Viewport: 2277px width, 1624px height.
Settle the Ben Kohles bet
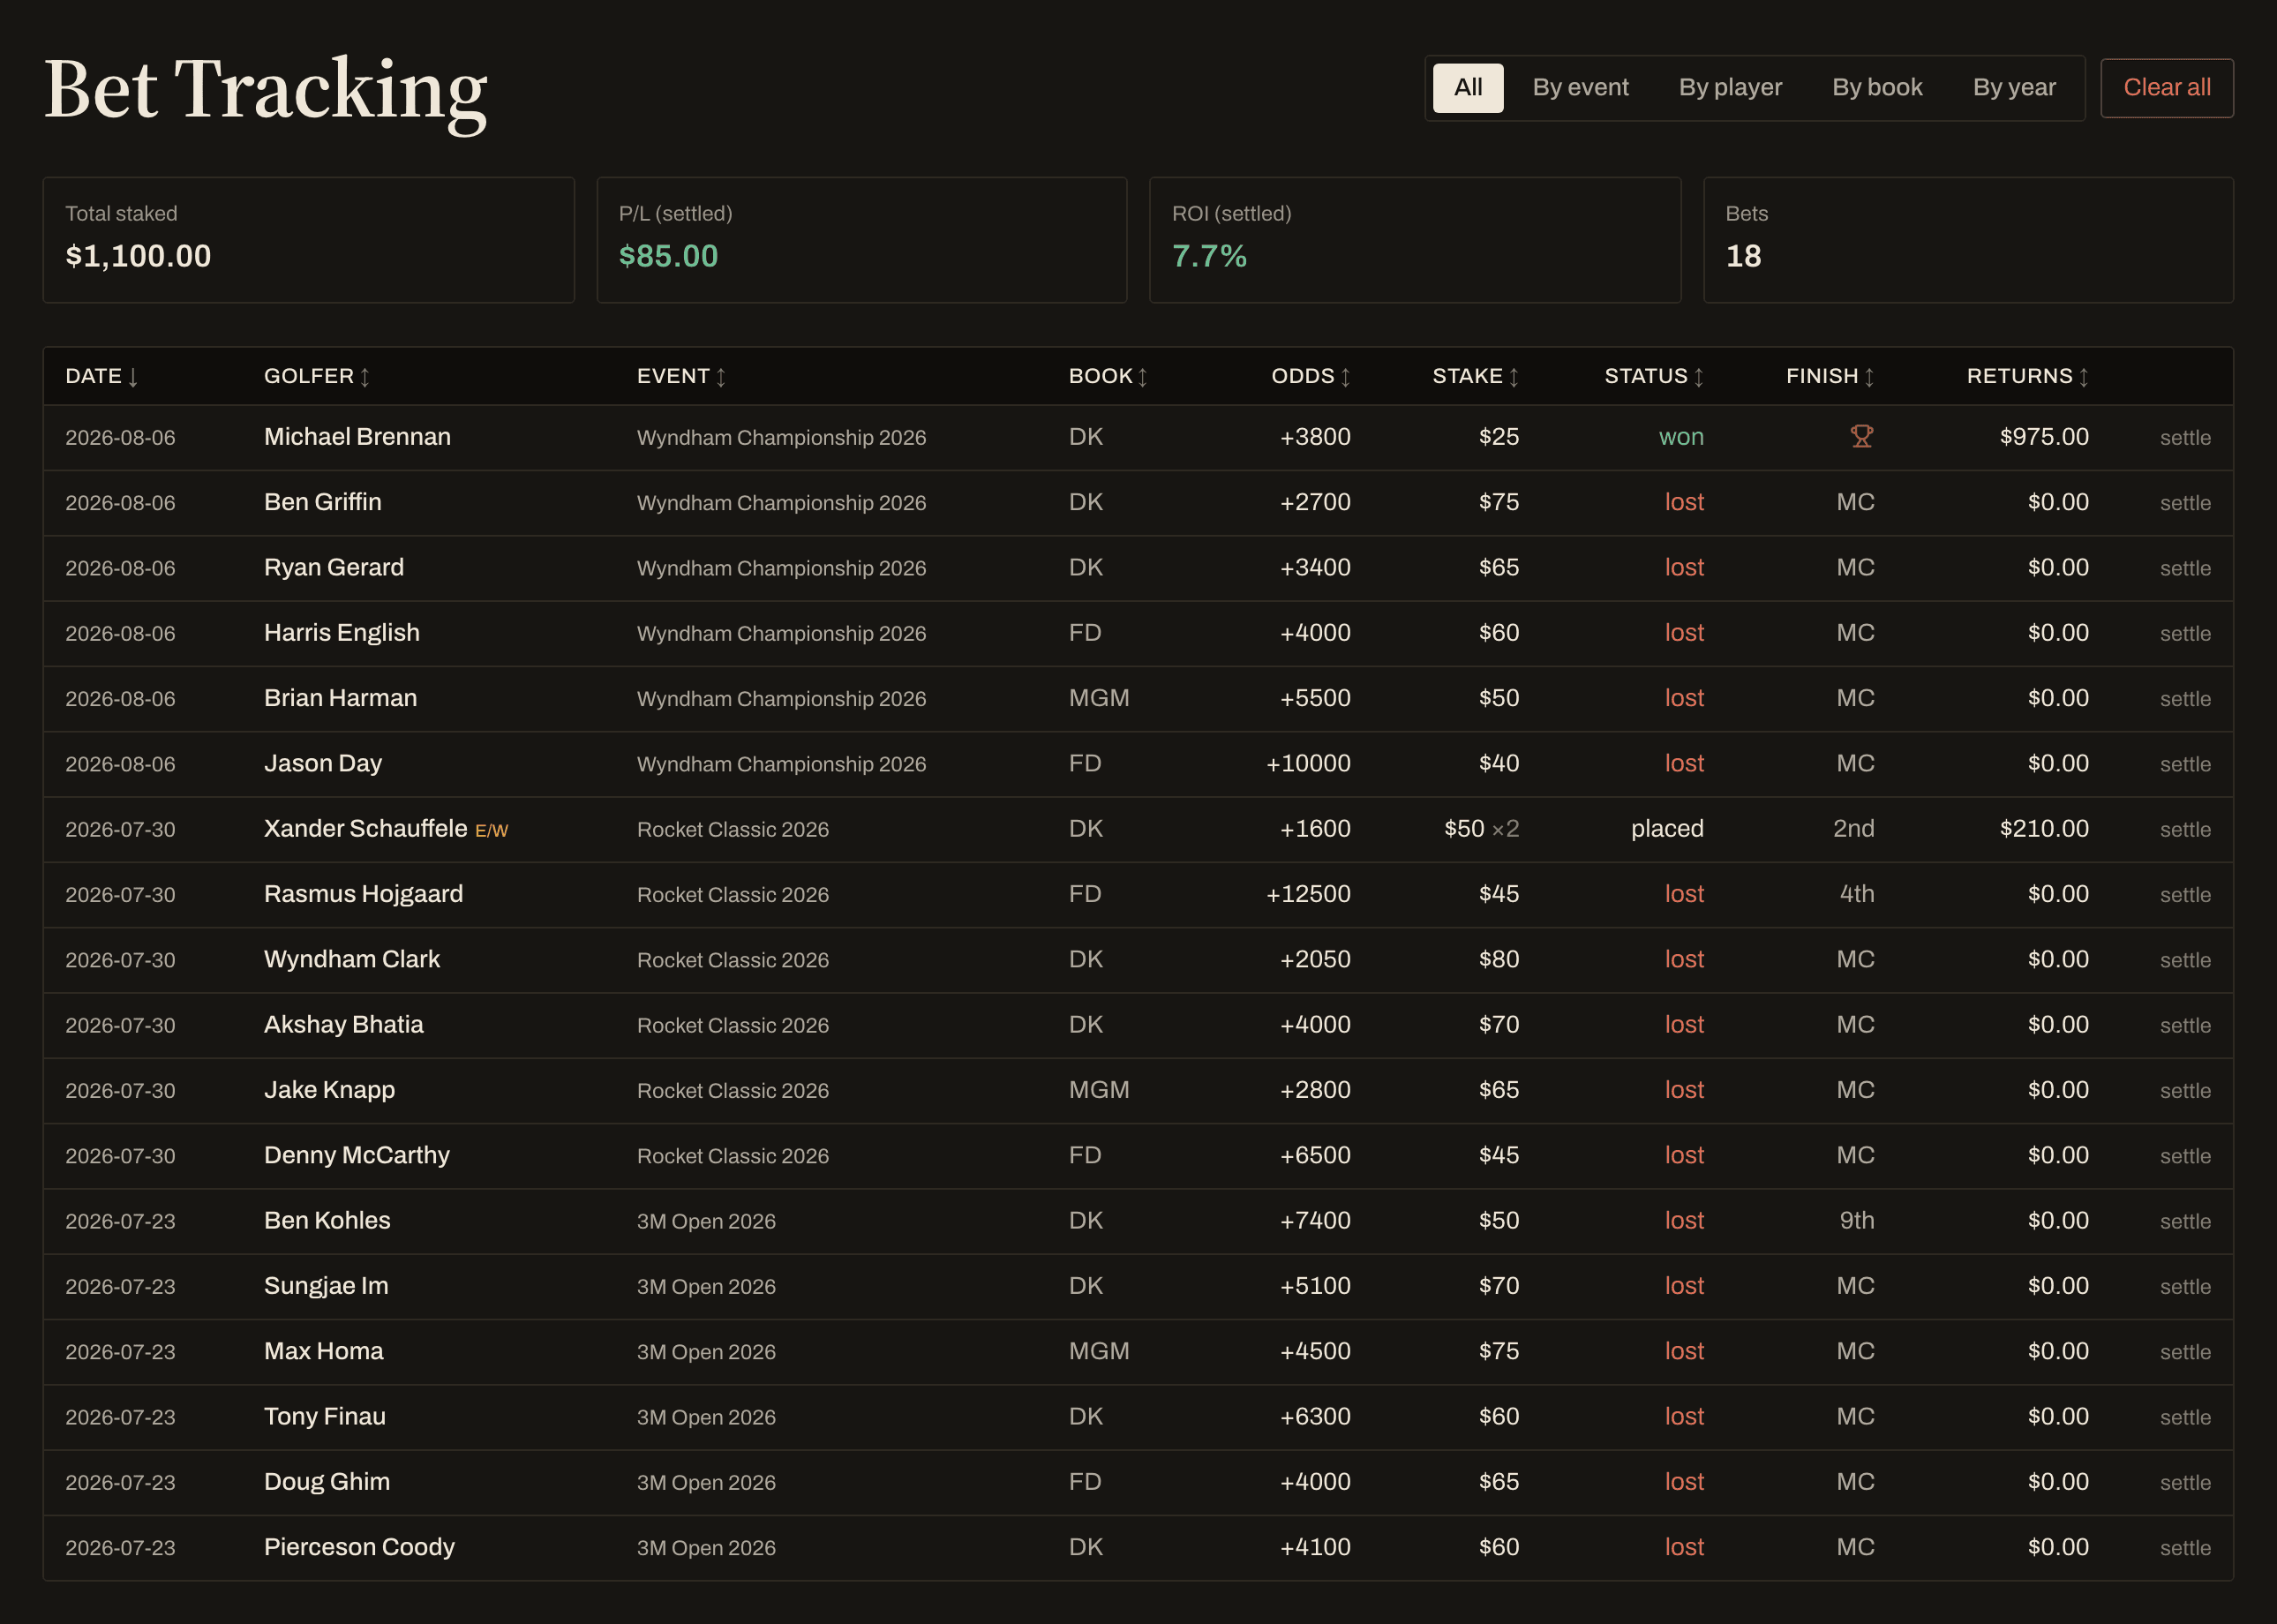tap(2185, 1222)
